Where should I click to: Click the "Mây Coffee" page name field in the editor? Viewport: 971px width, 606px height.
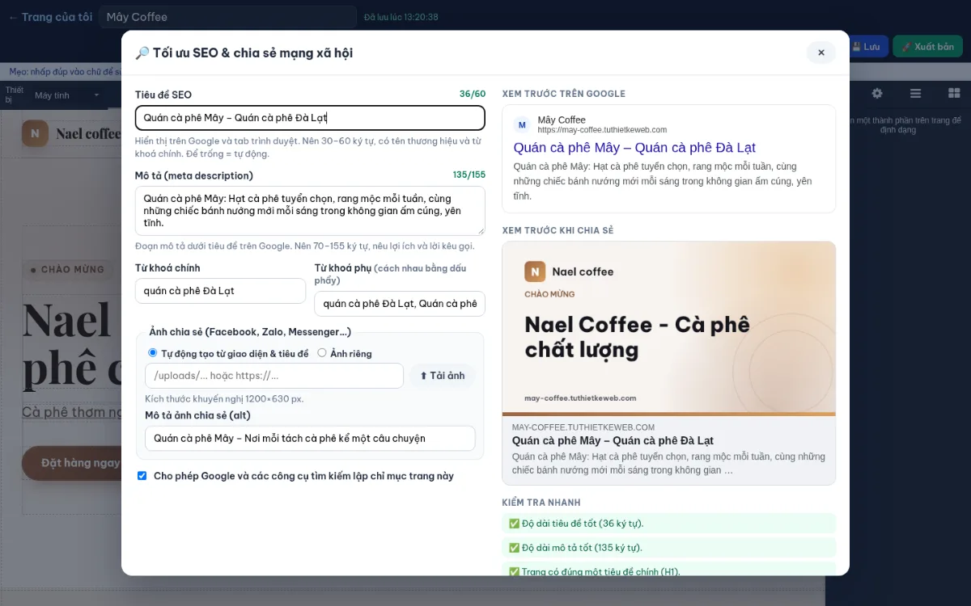tap(228, 17)
